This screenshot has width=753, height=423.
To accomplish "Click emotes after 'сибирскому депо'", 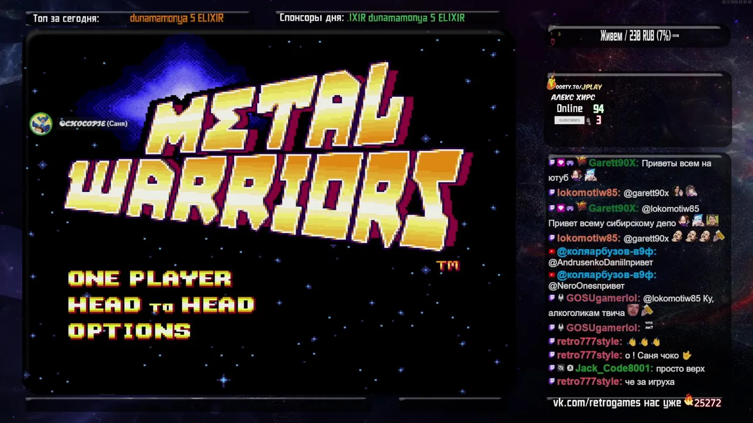I will pos(698,221).
